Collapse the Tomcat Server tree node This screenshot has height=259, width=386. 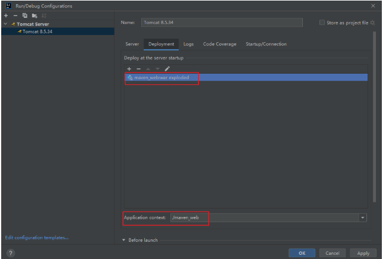point(5,24)
